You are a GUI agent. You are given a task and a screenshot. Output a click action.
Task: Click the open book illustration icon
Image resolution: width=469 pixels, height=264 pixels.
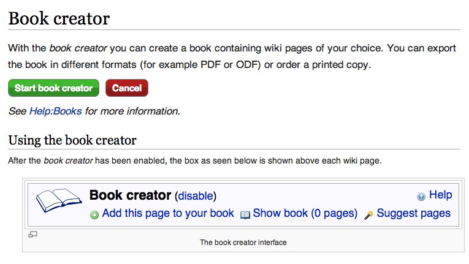pos(59,200)
